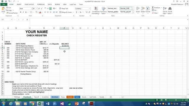Click the Save icon in quick access toolbar
The height and width of the screenshot is (106, 189).
click(x=6, y=1)
